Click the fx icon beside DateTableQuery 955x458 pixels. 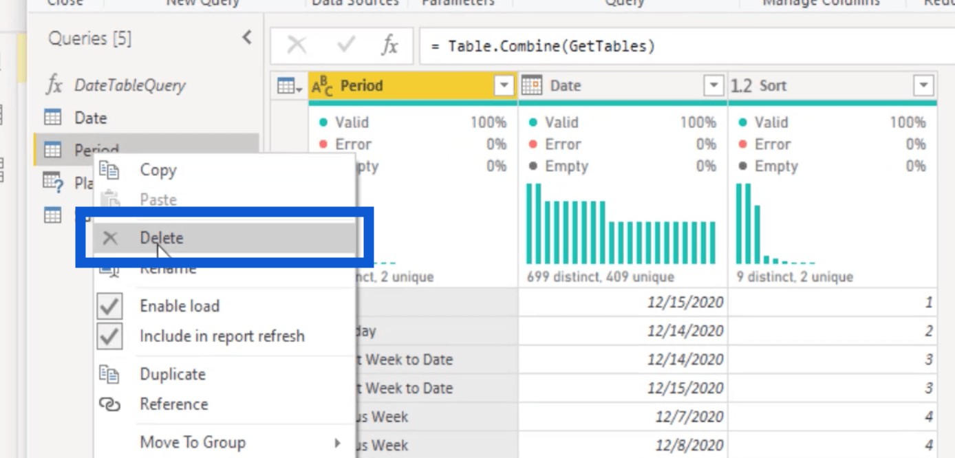54,85
